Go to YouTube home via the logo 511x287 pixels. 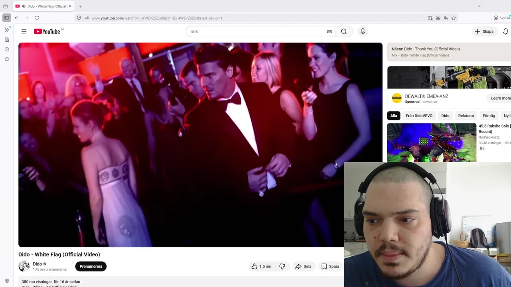(x=47, y=31)
